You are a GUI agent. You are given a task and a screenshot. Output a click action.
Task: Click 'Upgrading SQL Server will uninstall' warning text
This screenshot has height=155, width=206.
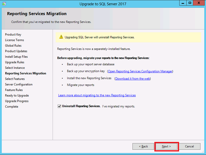(x=100, y=37)
